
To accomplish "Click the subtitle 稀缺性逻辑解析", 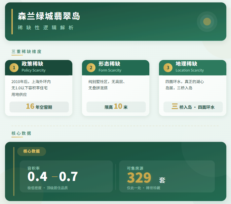I will point(46,28).
